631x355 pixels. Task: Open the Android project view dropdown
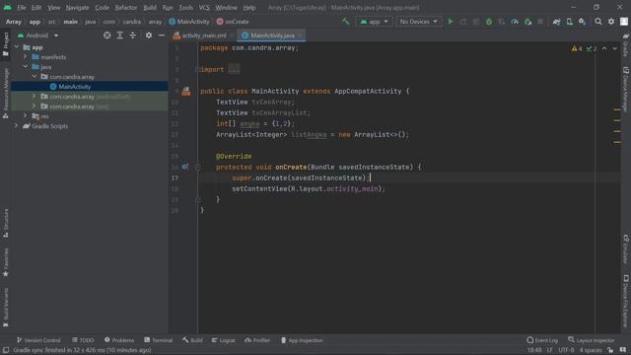pos(38,35)
